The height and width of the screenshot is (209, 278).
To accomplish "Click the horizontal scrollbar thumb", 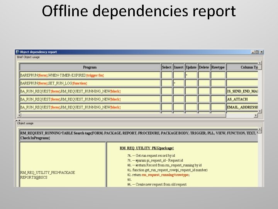I will [x=124, y=115].
